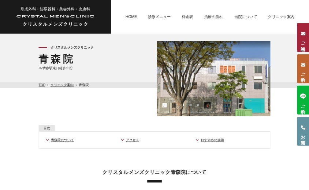309x190 pixels.
Task: Open the 当院について navigation item
Action: 245,17
